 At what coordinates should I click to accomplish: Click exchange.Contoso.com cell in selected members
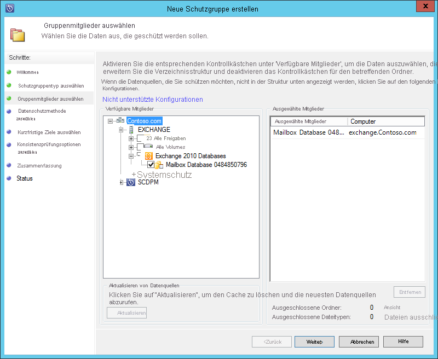point(382,132)
